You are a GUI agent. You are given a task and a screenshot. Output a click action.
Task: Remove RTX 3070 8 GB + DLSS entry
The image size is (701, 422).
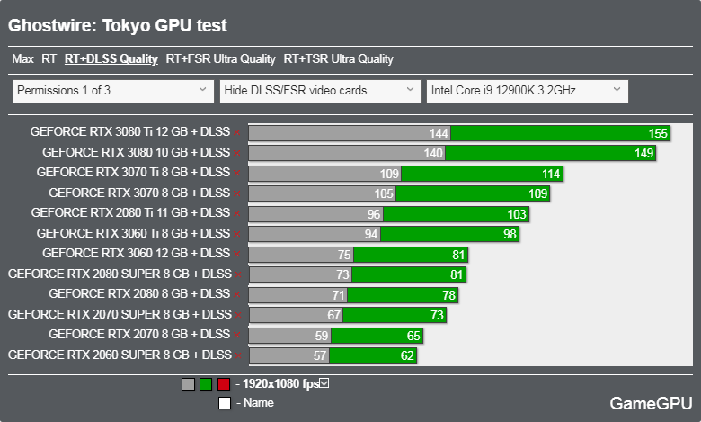[x=237, y=193]
